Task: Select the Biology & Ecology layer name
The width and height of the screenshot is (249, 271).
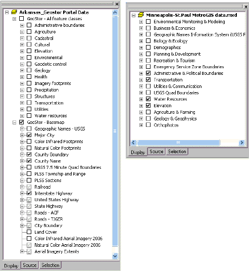Action: (x=171, y=41)
